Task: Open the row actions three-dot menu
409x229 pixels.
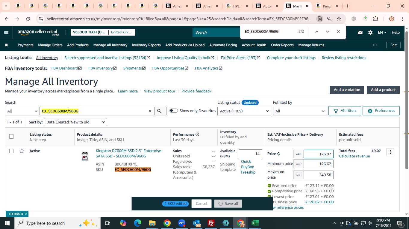Action: click(x=390, y=152)
